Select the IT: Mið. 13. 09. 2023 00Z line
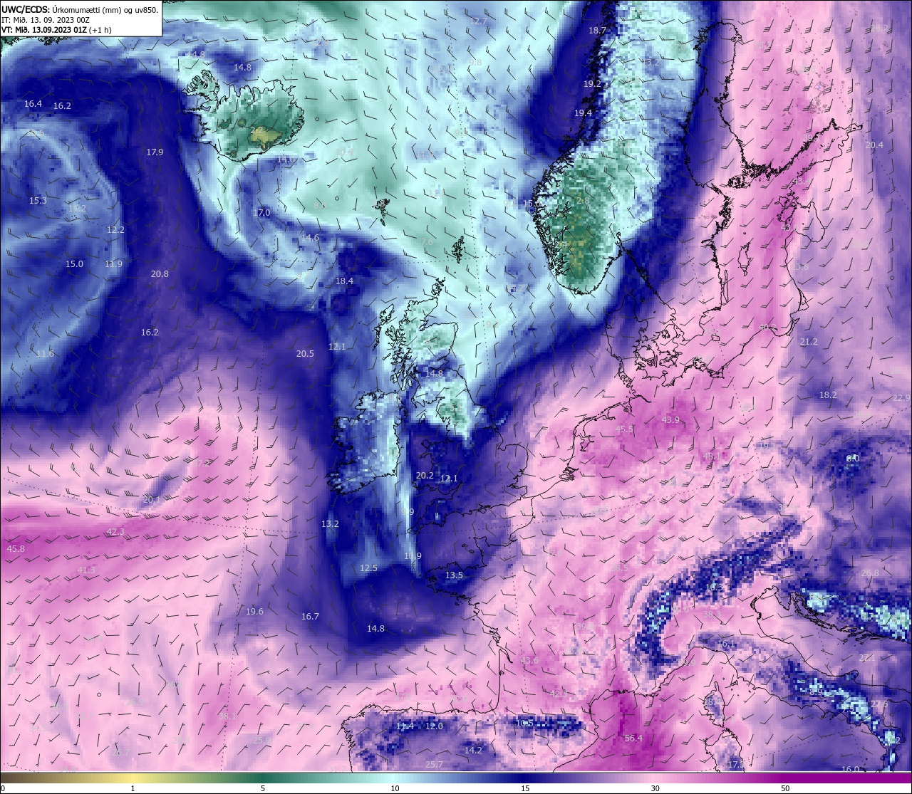 pos(44,20)
